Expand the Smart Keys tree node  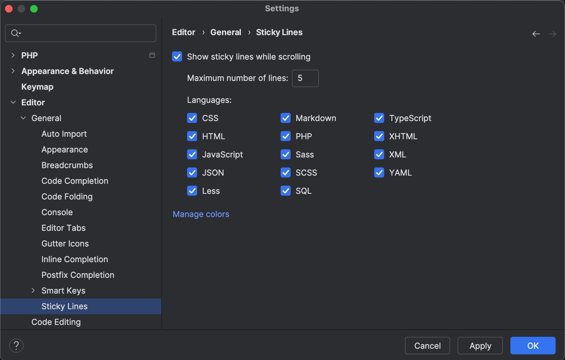point(33,290)
